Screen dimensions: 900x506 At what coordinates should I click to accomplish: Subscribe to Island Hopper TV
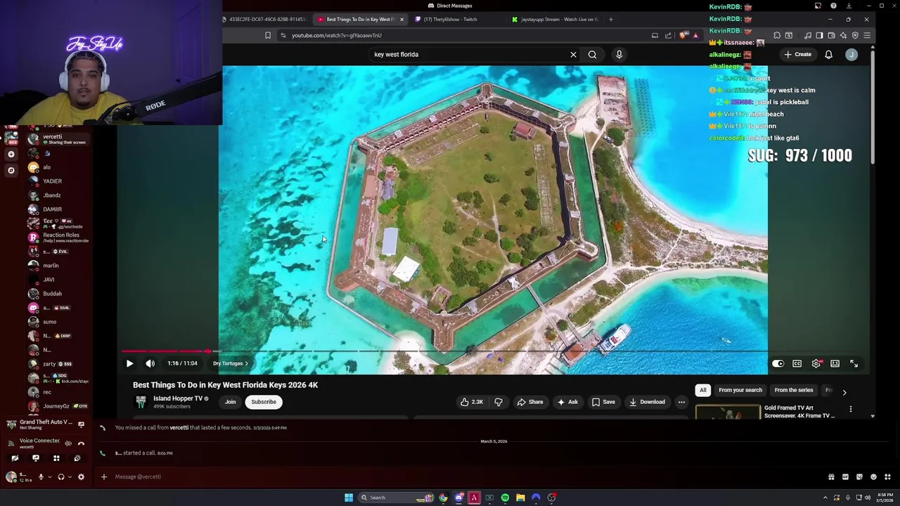pos(264,402)
